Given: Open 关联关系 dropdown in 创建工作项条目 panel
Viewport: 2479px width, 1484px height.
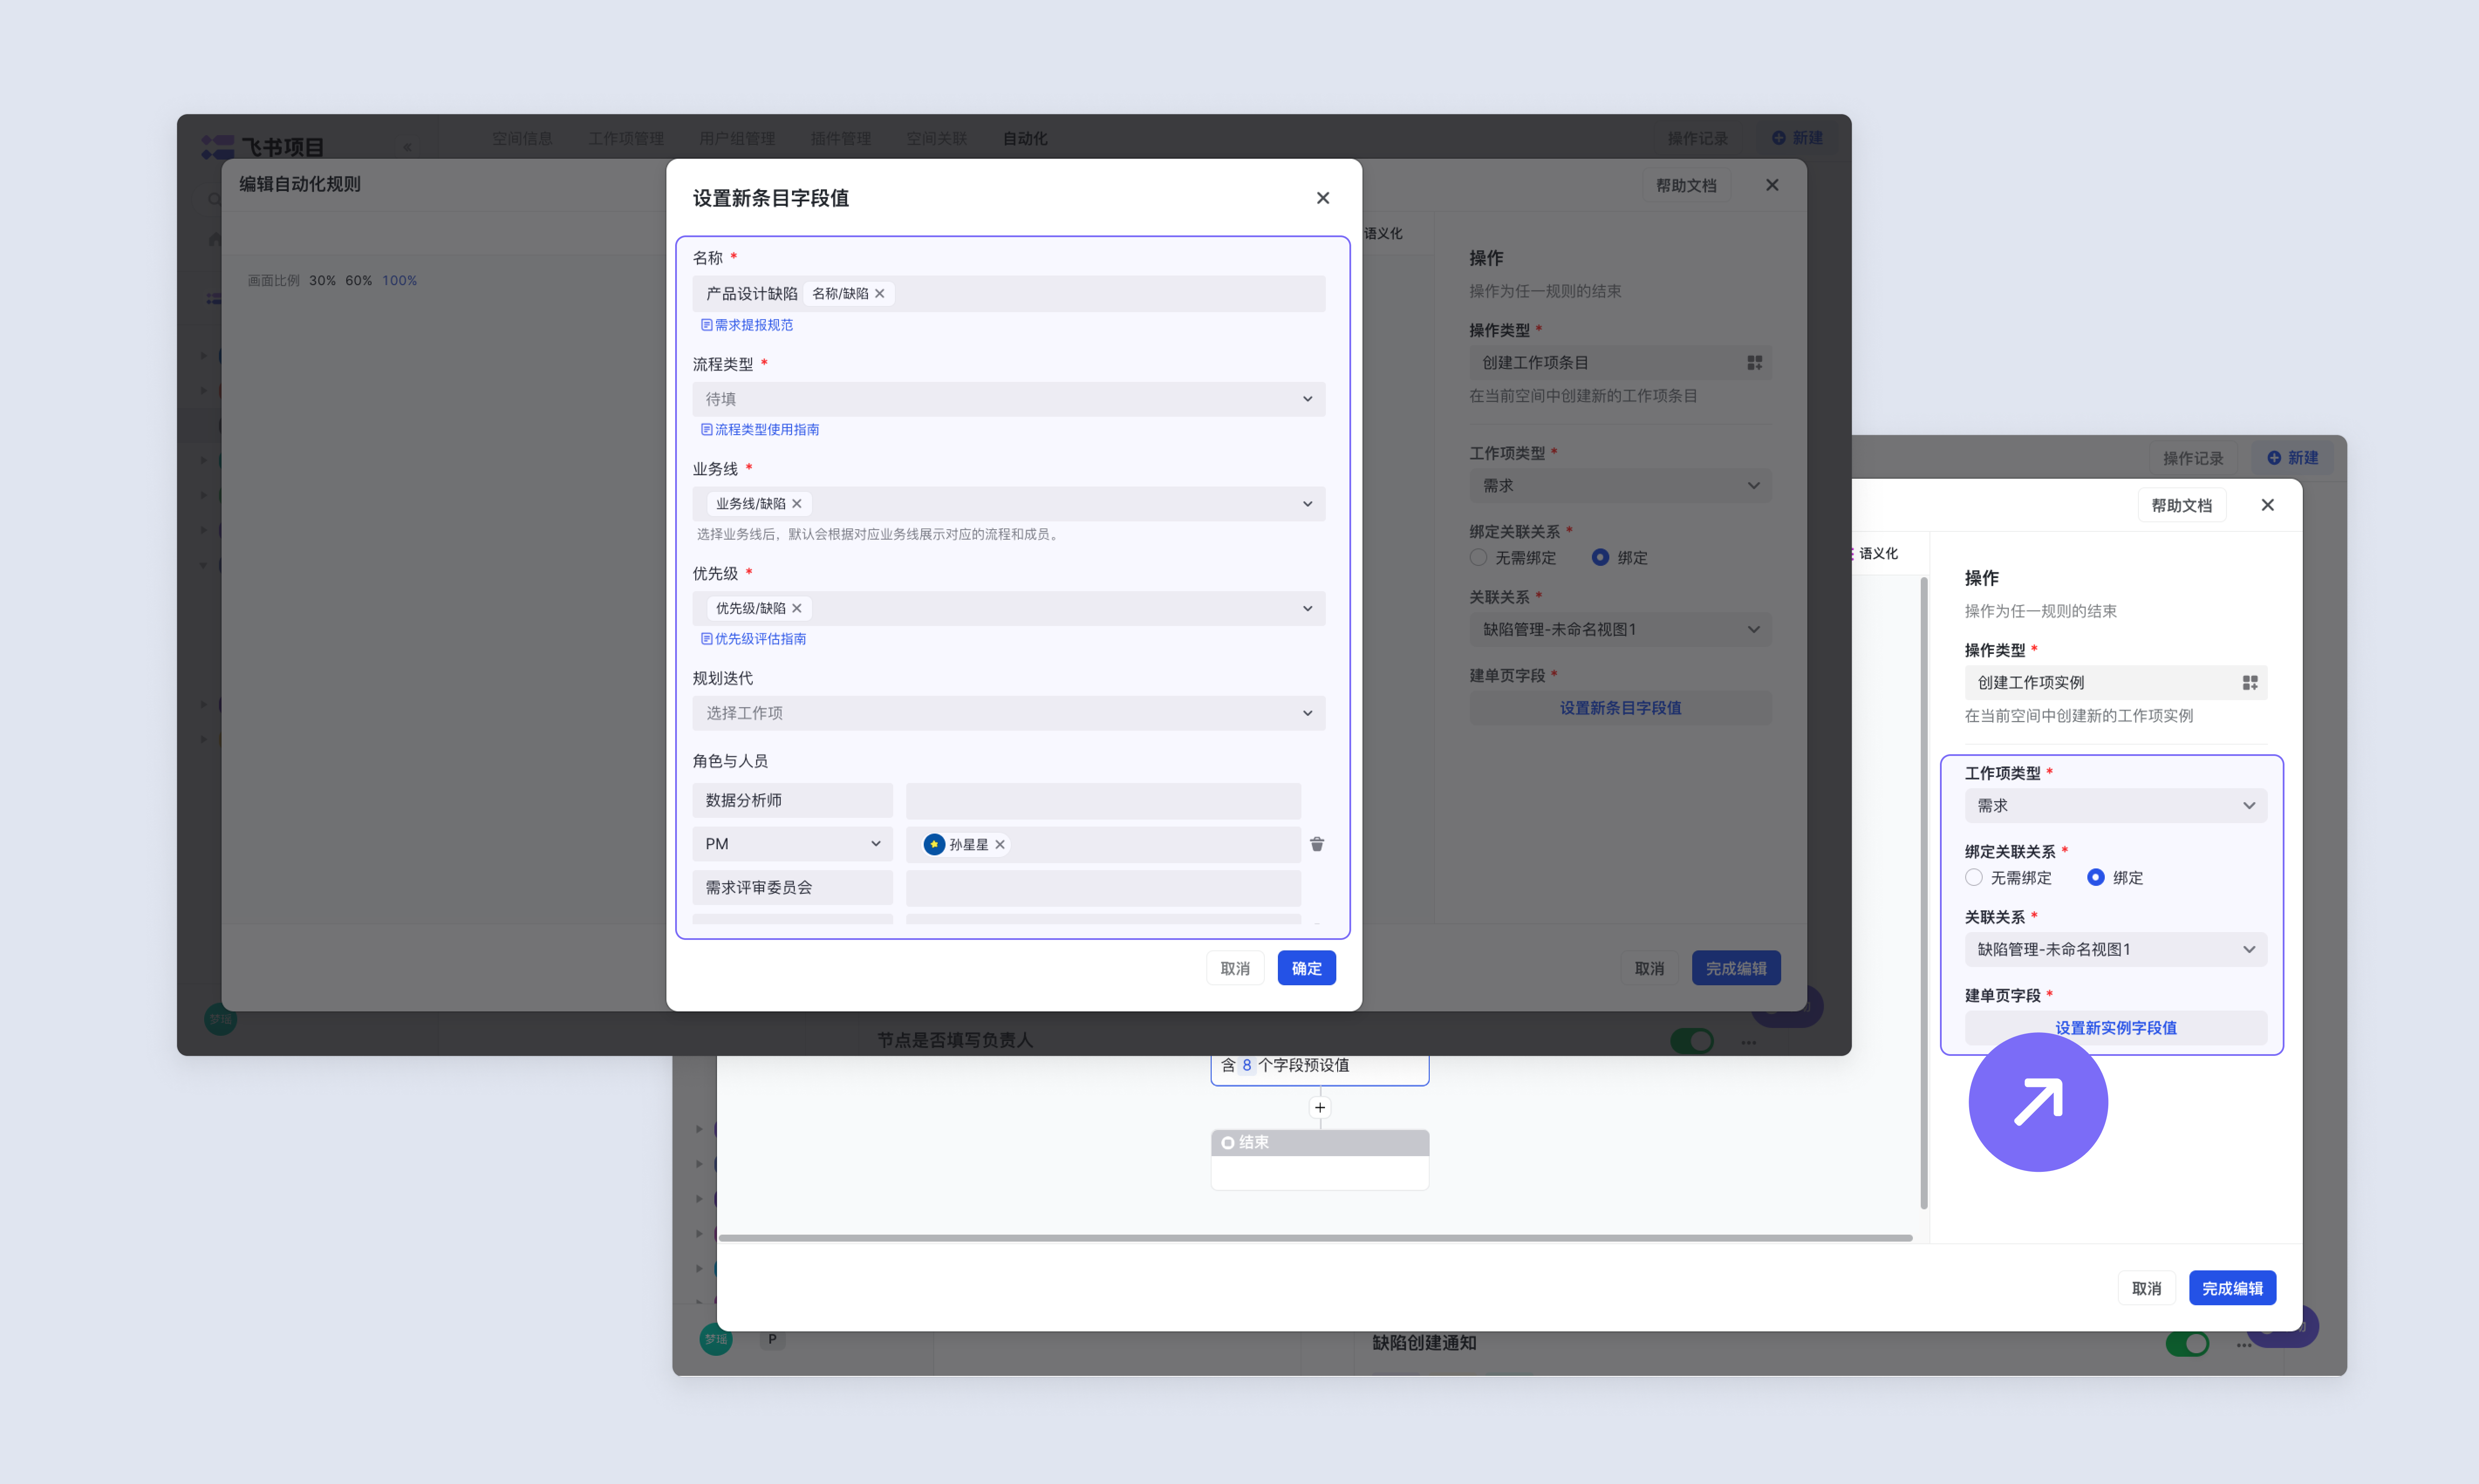Looking at the screenshot, I should (x=1620, y=629).
